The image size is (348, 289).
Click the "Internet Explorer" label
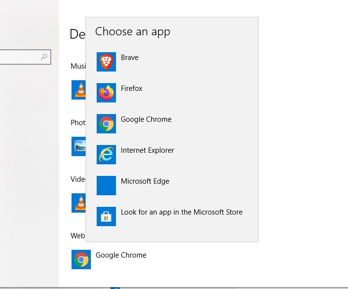147,150
